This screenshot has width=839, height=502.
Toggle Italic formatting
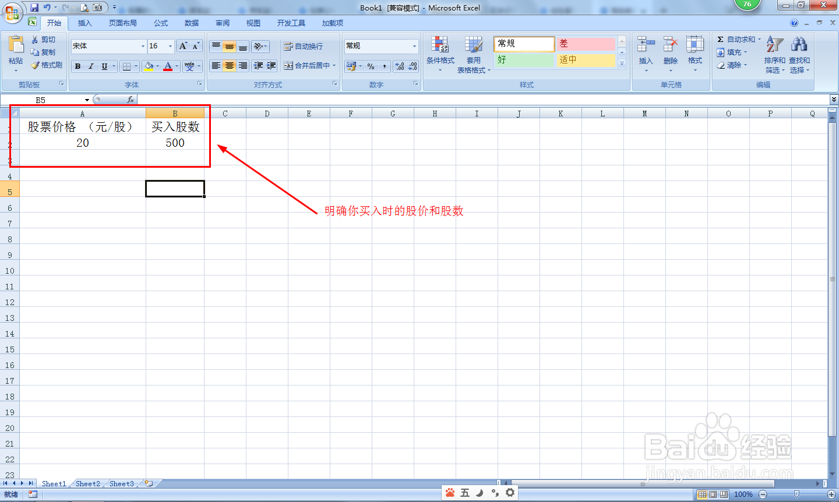tap(91, 66)
